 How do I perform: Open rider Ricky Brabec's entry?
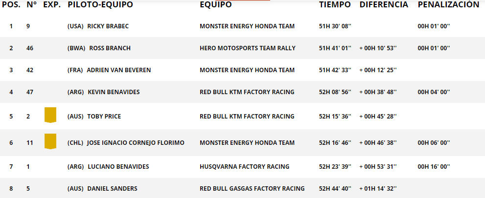(x=108, y=26)
